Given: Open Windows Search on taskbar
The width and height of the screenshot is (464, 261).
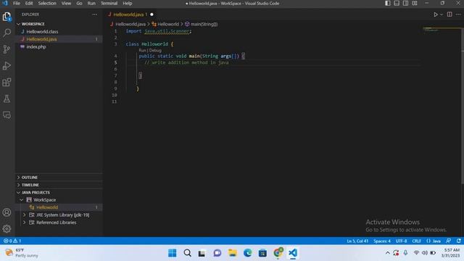Looking at the screenshot, I should [x=187, y=253].
